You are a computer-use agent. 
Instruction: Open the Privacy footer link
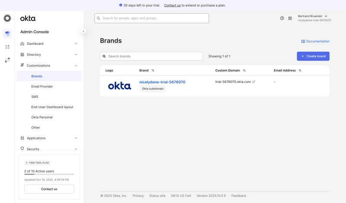(138, 196)
